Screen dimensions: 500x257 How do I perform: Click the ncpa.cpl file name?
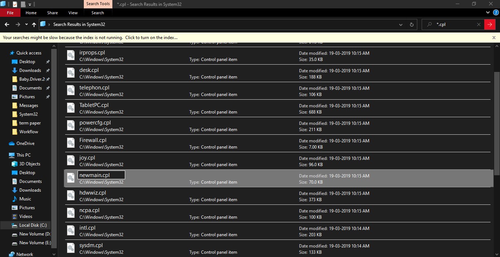89,210
